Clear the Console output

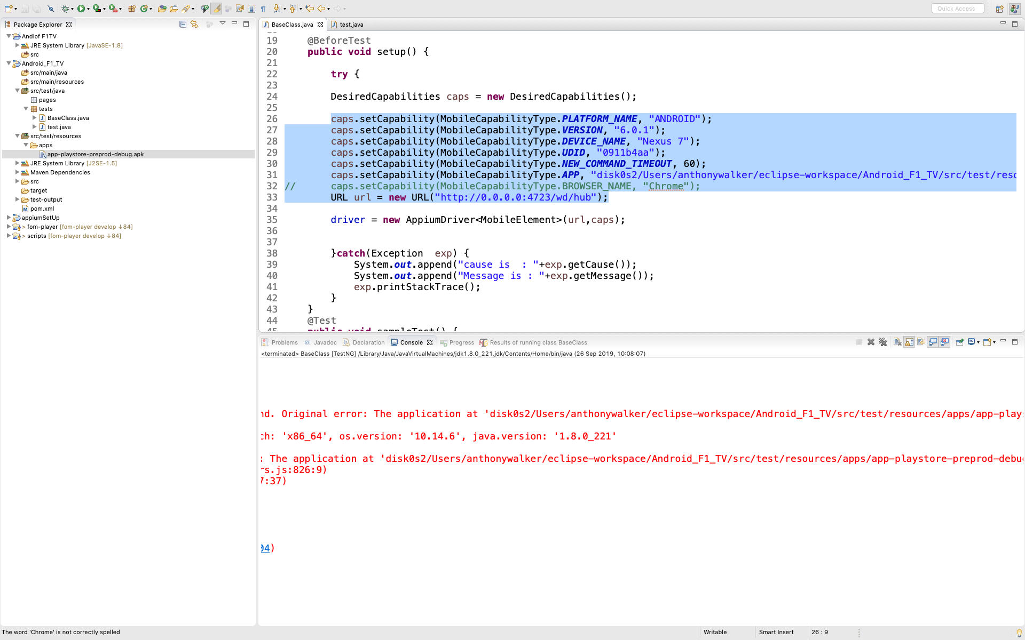pyautogui.click(x=897, y=342)
